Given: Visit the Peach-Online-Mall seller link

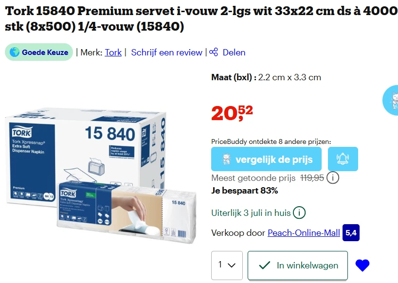Looking at the screenshot, I should tap(304, 233).
